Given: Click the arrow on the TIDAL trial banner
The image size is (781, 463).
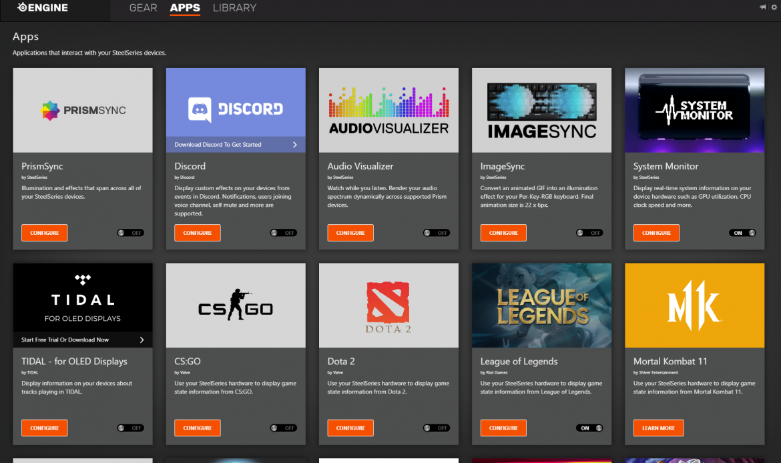Looking at the screenshot, I should pyautogui.click(x=142, y=340).
